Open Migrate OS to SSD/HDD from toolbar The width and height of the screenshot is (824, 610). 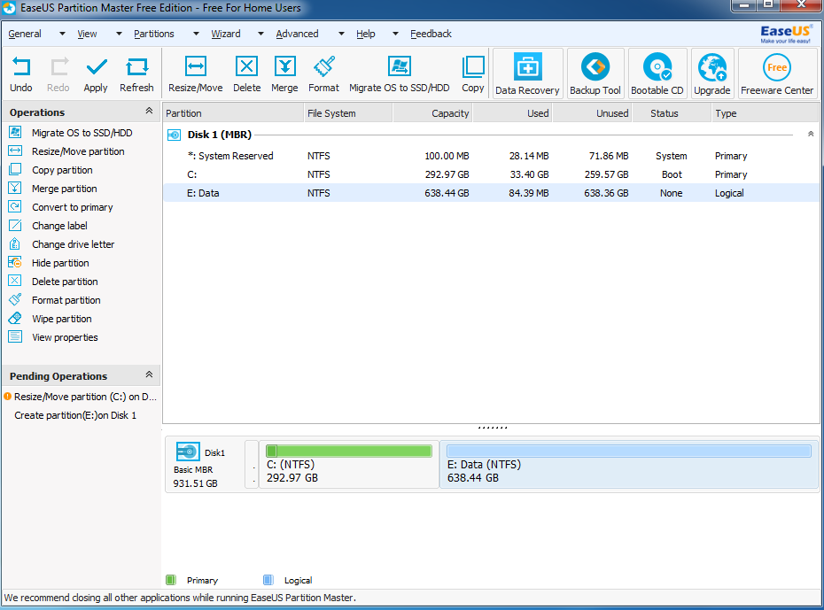[400, 66]
